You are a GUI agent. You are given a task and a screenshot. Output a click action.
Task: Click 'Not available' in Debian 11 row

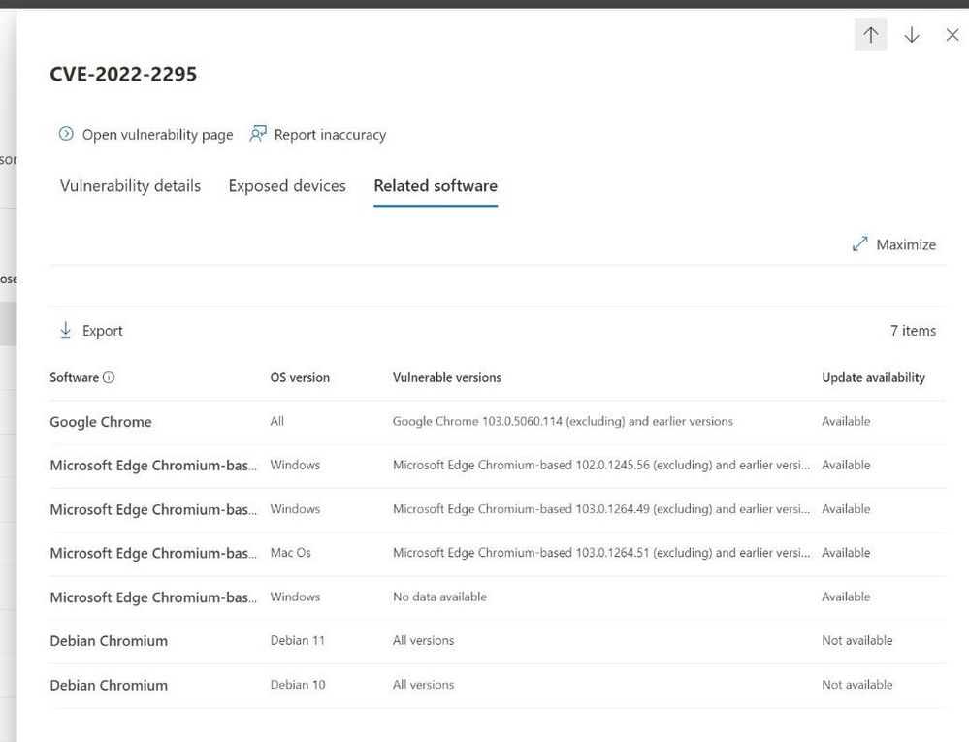pyautogui.click(x=857, y=641)
